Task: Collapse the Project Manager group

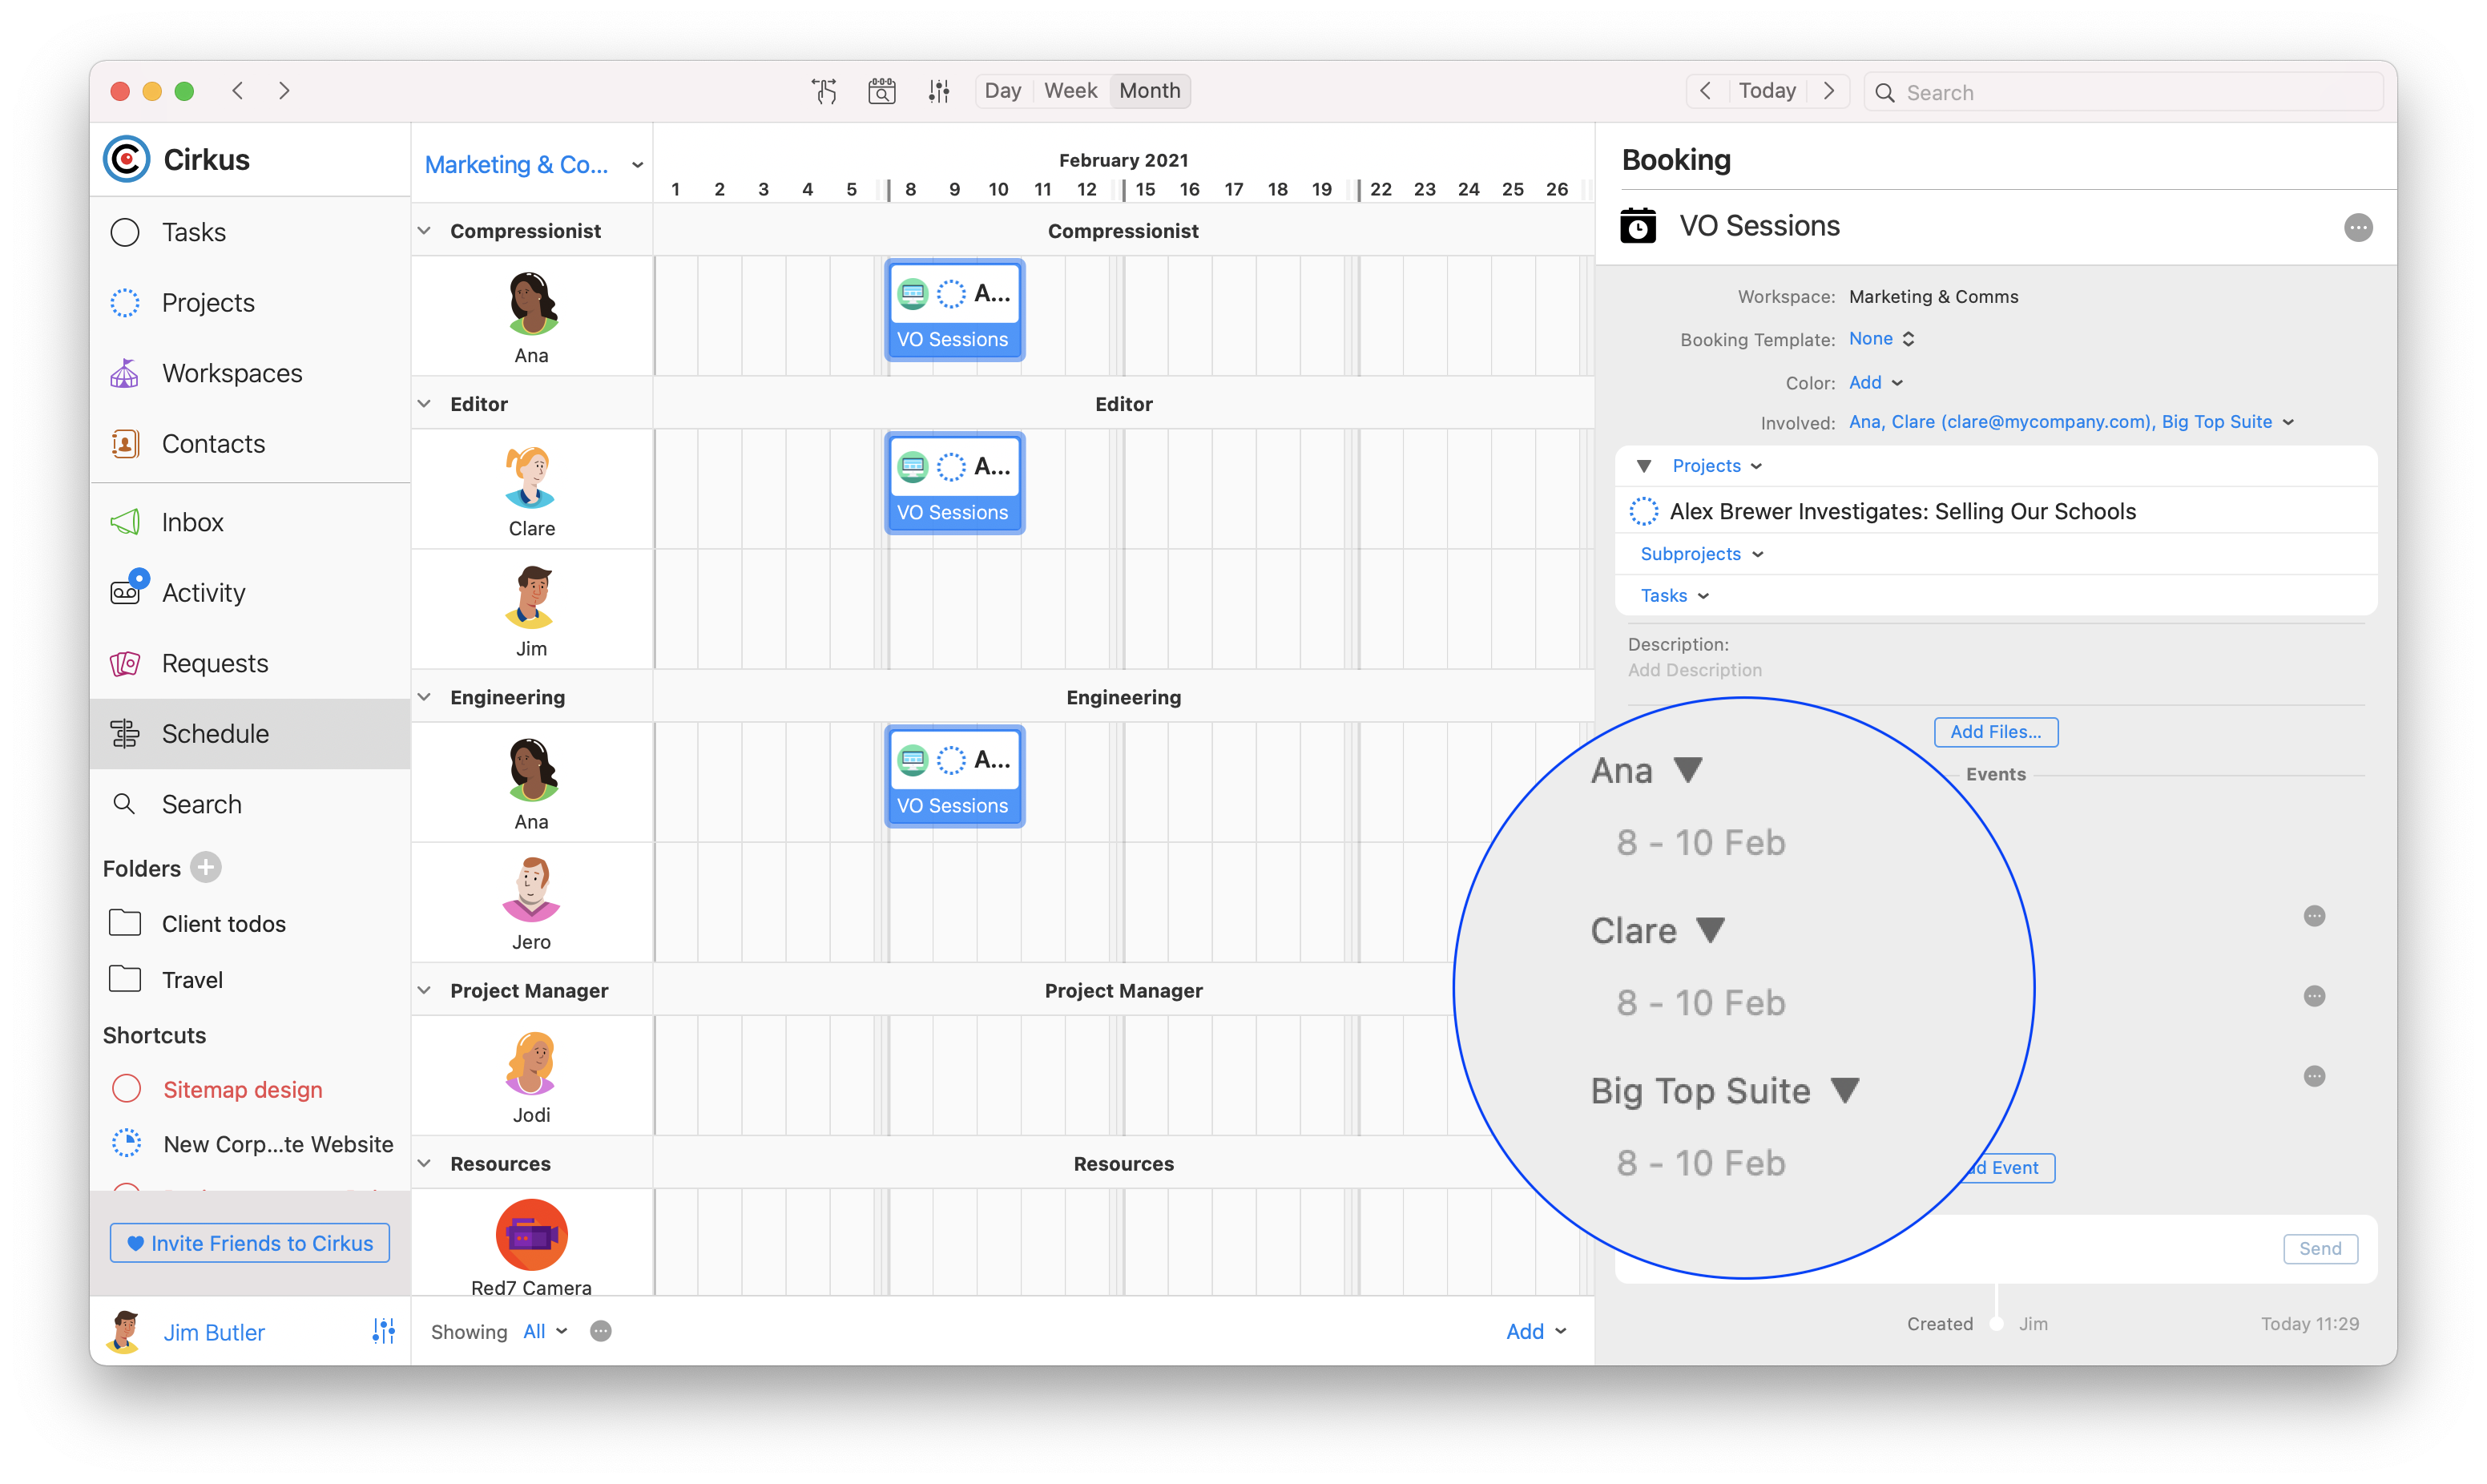Action: coord(425,990)
